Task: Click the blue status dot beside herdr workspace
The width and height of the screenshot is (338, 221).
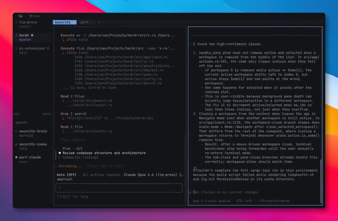Action: [x=32, y=35]
